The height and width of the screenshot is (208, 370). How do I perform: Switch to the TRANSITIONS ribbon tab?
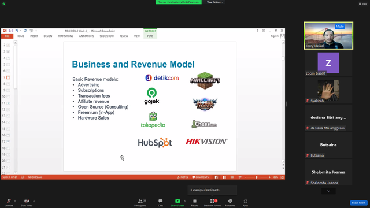(x=65, y=36)
